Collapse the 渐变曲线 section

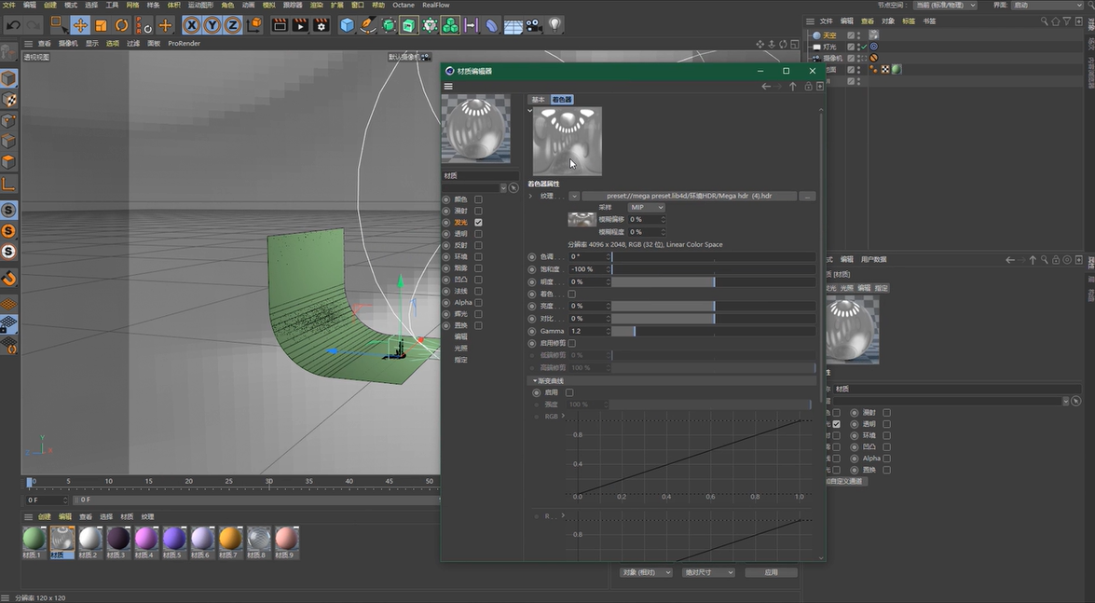click(x=535, y=381)
